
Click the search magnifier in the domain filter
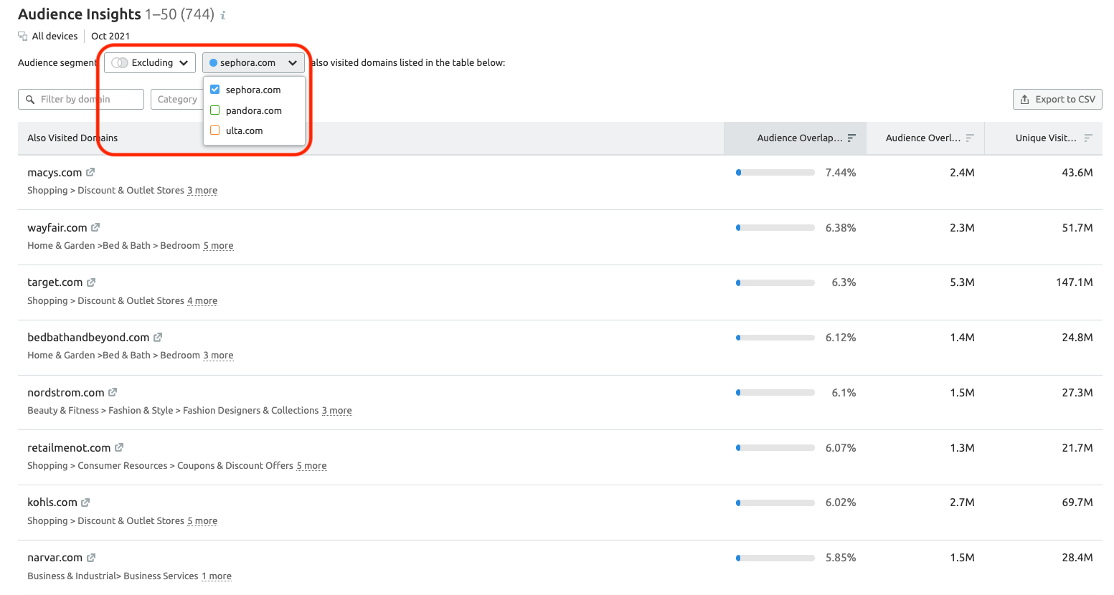tap(30, 99)
